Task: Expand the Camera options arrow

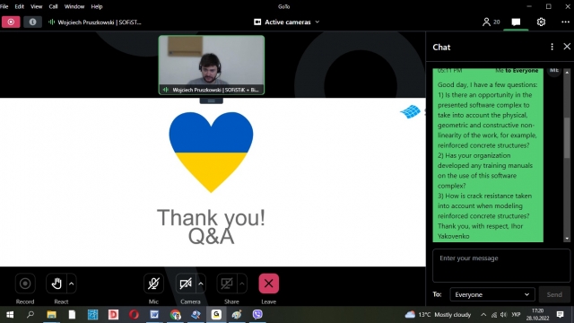Action: point(201,284)
